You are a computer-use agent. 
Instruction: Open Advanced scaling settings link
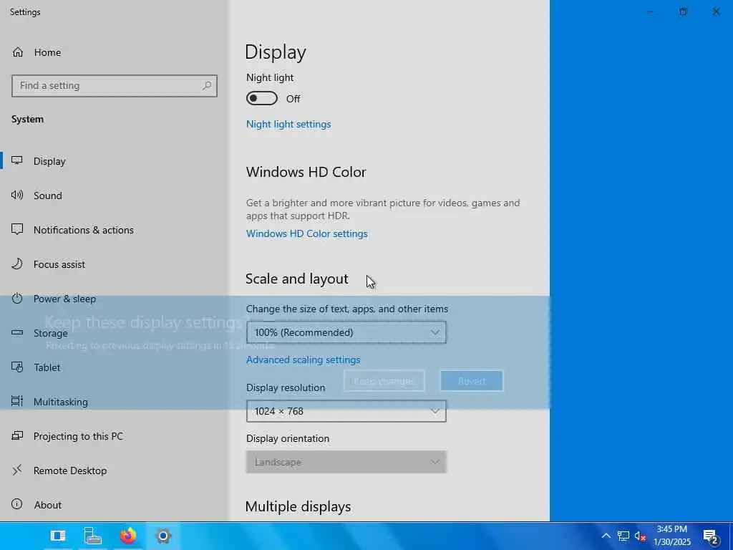pos(303,360)
